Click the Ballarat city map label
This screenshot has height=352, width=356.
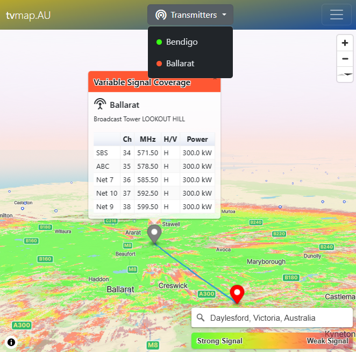click(x=120, y=289)
